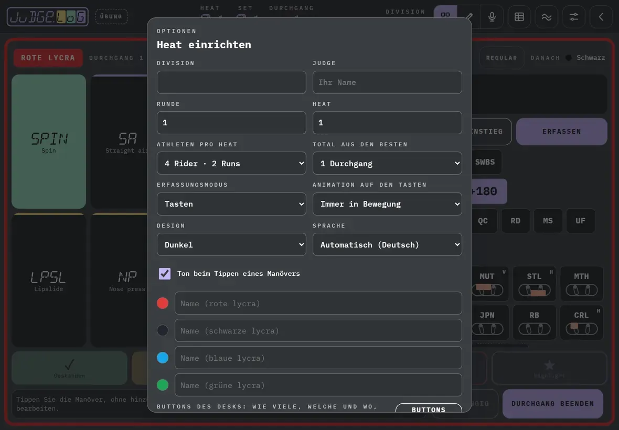
Task: Click the Regular stance button
Action: pyautogui.click(x=501, y=58)
